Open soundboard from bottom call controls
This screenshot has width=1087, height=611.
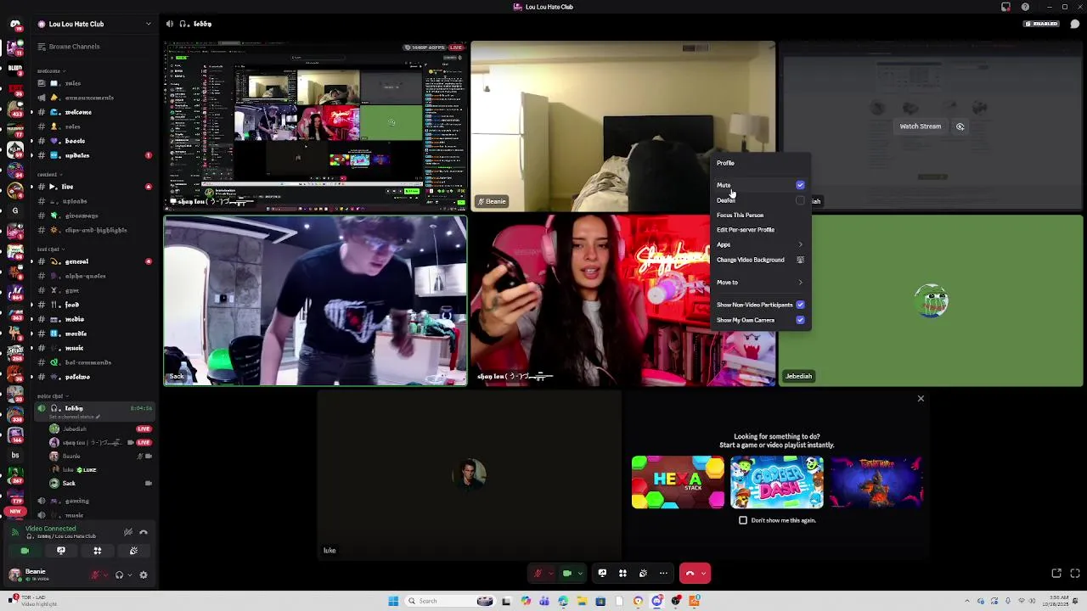click(x=643, y=573)
